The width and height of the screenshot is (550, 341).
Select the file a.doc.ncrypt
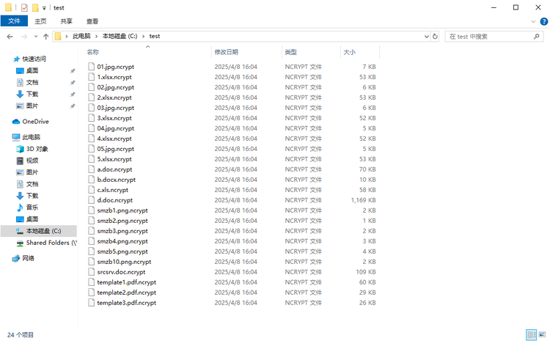tap(114, 169)
